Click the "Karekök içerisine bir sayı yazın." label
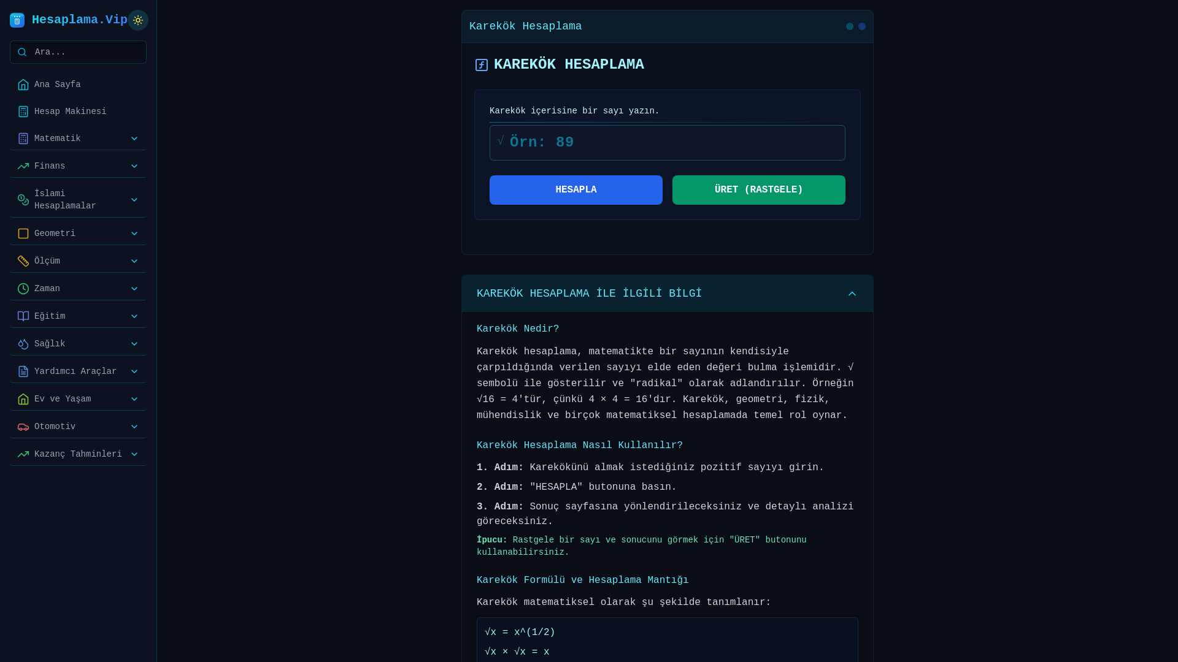This screenshot has width=1178, height=662. coord(574,111)
